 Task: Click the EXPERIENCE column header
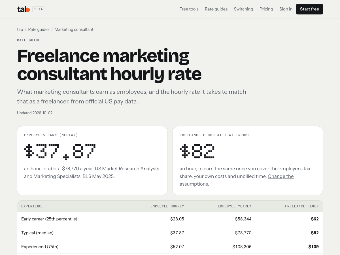33,206
